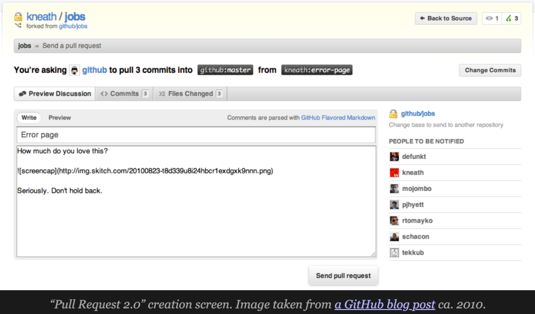This screenshot has height=314, width=535.
Task: Open the kneath user link in header
Action: click(41, 16)
